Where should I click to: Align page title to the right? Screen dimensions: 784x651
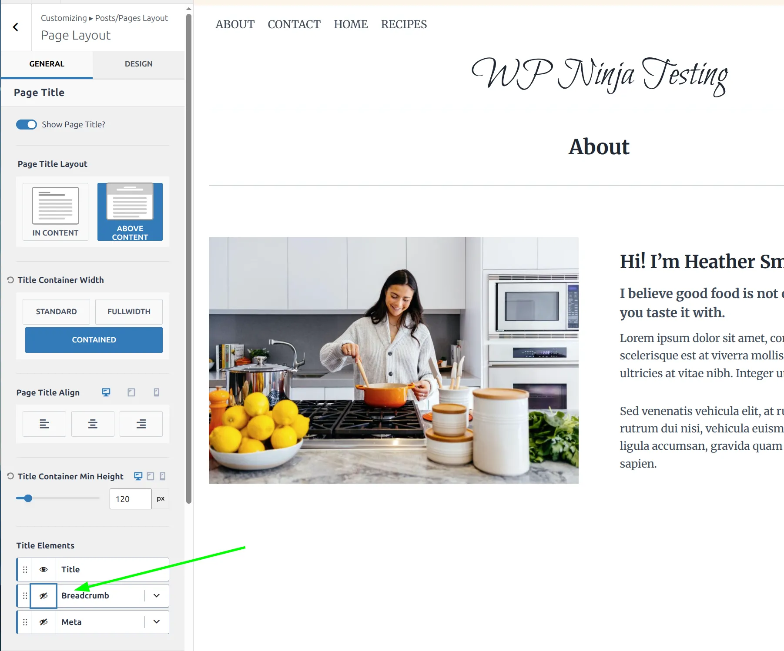point(141,424)
